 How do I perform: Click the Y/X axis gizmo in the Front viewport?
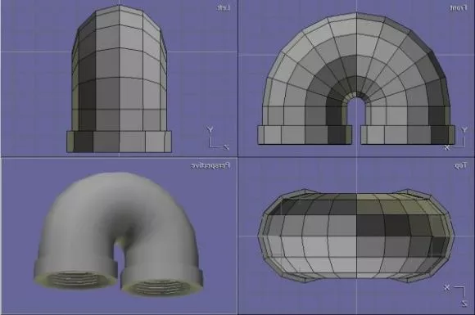(x=456, y=138)
